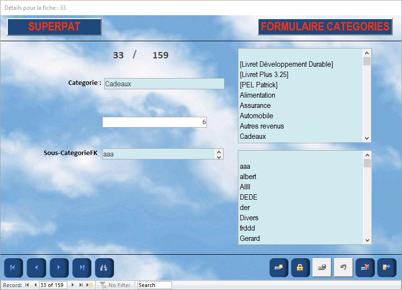Click up arrow of Sous-CategorieFK spinner
The height and width of the screenshot is (290, 402).
[219, 152]
